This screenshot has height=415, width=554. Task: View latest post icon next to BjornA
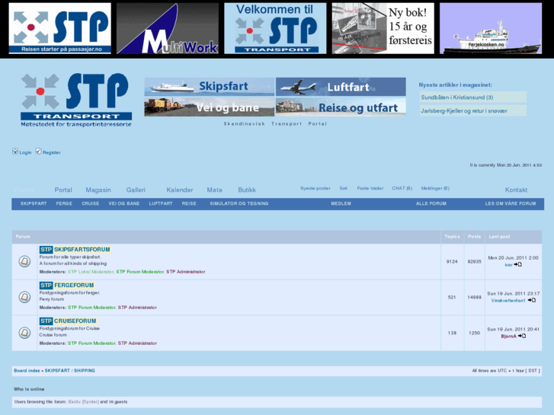522,336
